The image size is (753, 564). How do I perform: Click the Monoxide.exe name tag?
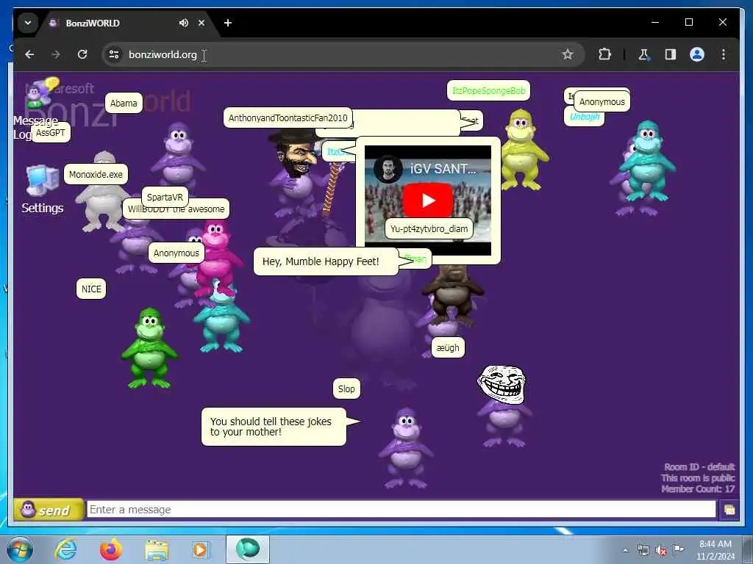click(x=96, y=175)
